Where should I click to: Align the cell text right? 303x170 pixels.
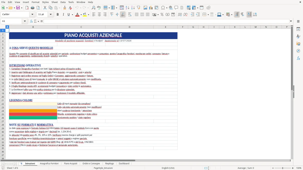pos(105,15)
